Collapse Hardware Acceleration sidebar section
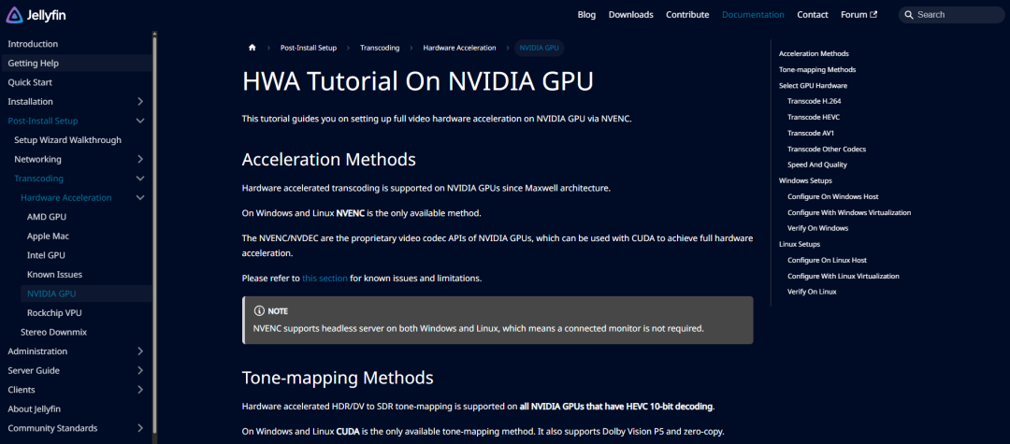The height and width of the screenshot is (444, 1010). click(140, 197)
